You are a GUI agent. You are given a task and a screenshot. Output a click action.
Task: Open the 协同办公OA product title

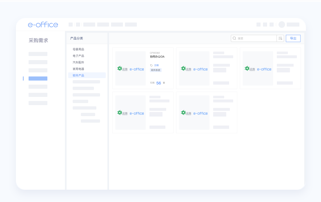point(157,57)
